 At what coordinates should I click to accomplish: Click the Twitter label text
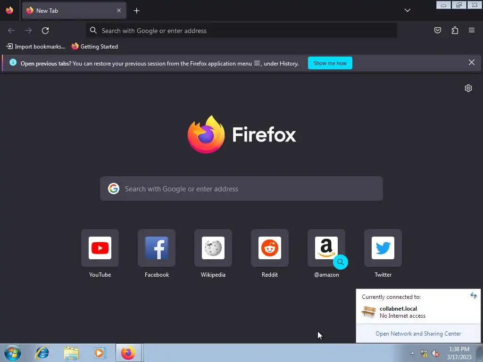[x=383, y=275]
